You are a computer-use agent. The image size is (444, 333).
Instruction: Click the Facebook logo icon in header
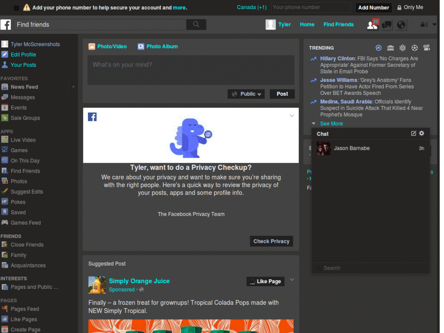click(x=6, y=25)
